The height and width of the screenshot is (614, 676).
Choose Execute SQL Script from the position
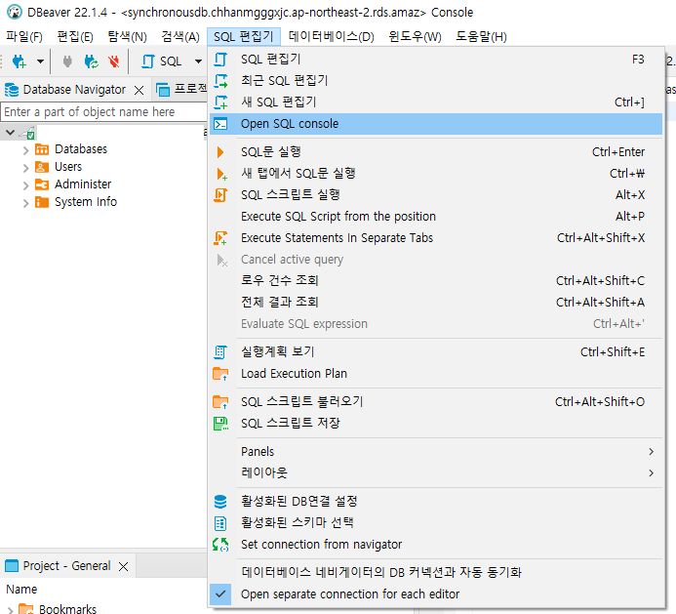[435, 216]
